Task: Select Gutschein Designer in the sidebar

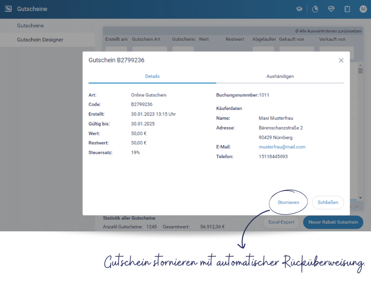Action: [40, 40]
